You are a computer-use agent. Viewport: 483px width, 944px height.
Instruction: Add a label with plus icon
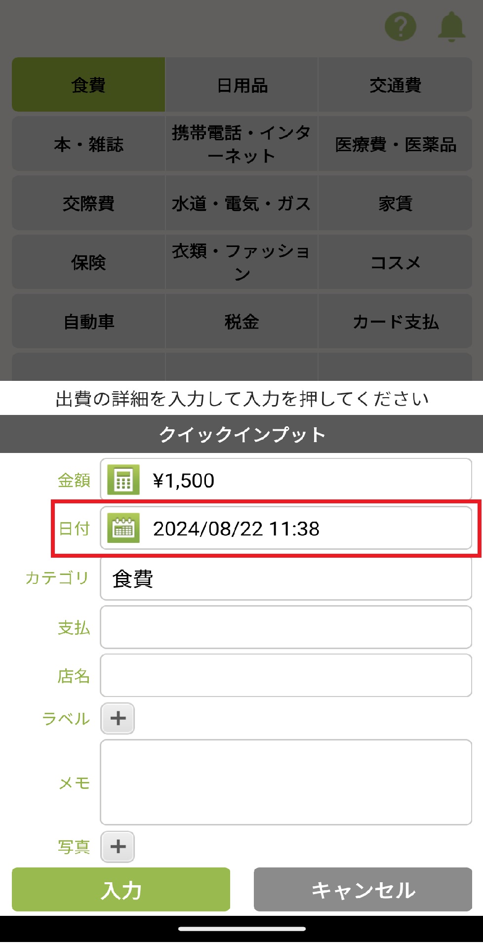coord(118,718)
